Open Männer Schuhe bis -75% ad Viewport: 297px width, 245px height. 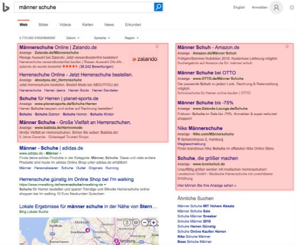205,103
